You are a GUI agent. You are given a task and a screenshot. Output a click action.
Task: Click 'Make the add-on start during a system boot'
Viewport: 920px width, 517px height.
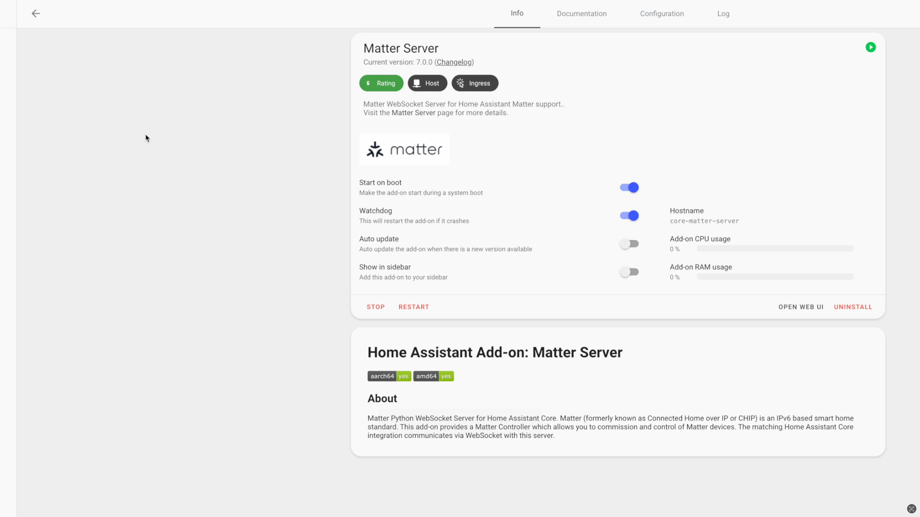(421, 193)
